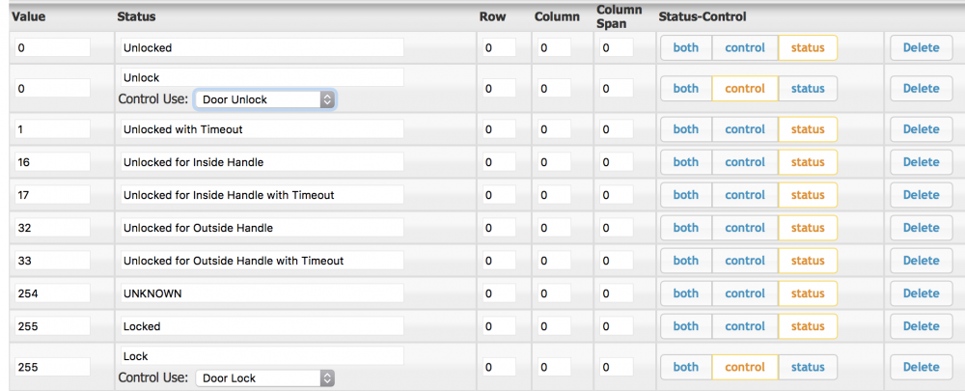This screenshot has width=965, height=391.
Task: Set Locked row to control mode
Action: point(745,326)
